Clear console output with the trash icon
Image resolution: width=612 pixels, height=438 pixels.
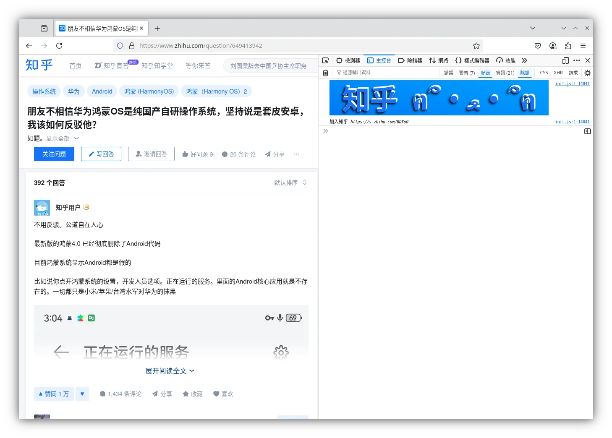coord(325,73)
